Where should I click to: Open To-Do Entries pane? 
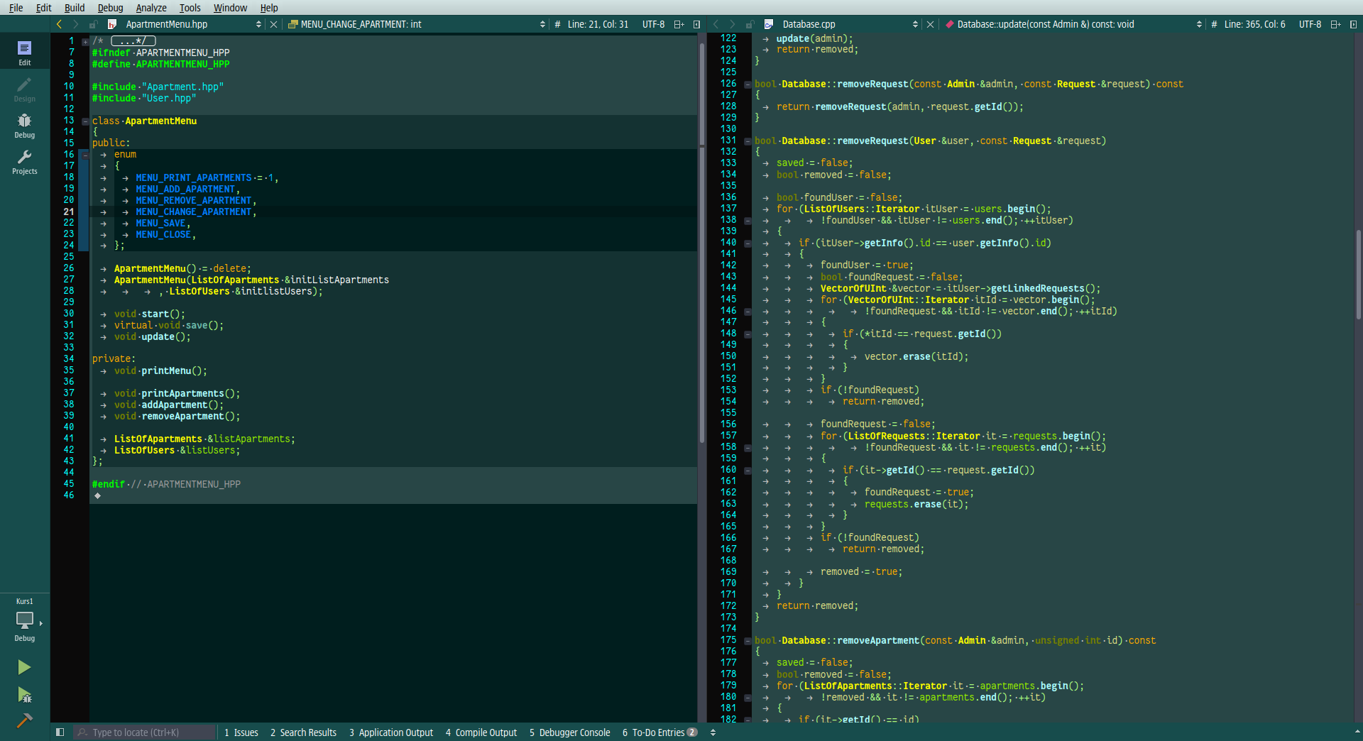[659, 732]
